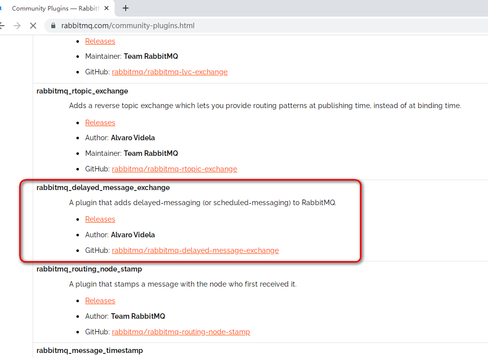488x358 pixels.
Task: Click the rabbitmq_rtopic_exchange heading
Action: (x=82, y=91)
